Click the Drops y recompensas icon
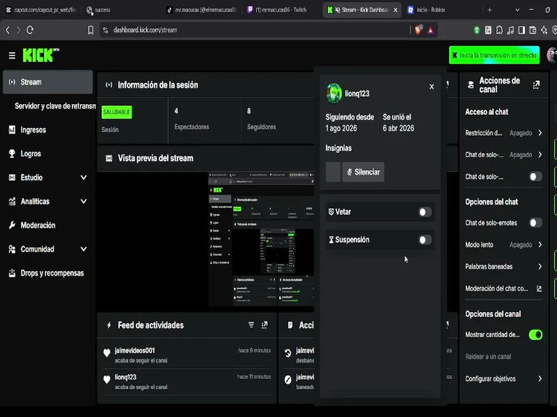 click(12, 273)
